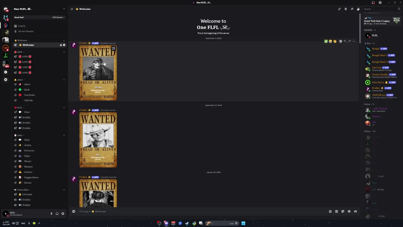The height and width of the screenshot is (227, 403).
Task: Forward the first ProBot message
Action: click(349, 41)
